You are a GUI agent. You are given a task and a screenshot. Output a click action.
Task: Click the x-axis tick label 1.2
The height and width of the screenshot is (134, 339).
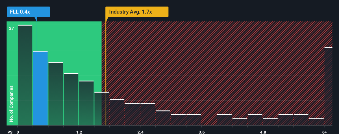[x=79, y=132]
